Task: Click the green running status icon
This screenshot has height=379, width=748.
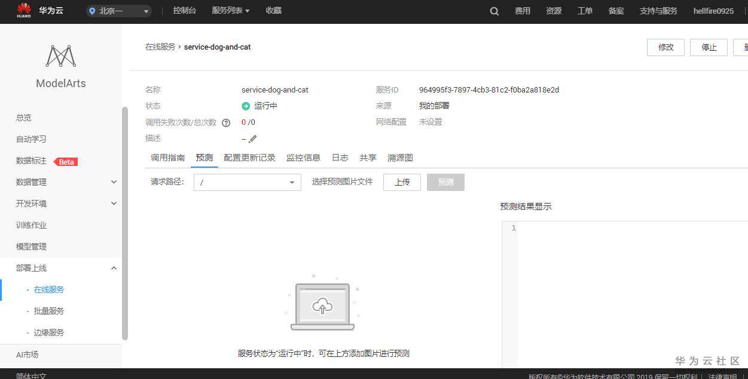Action: click(246, 106)
